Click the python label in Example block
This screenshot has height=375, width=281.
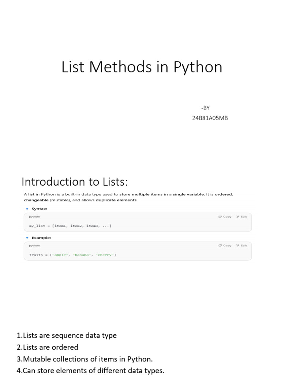[x=34, y=245]
